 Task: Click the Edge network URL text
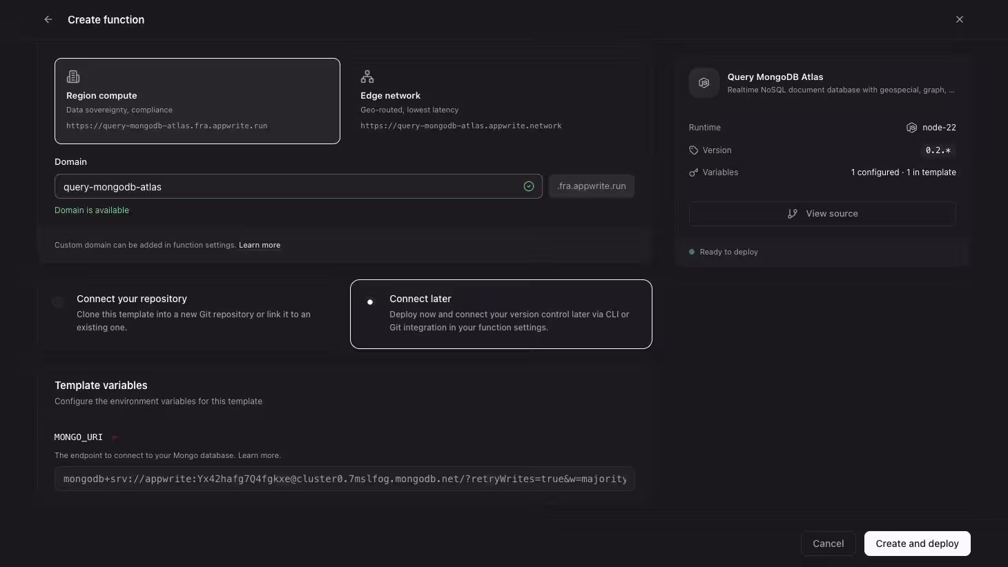(x=461, y=126)
